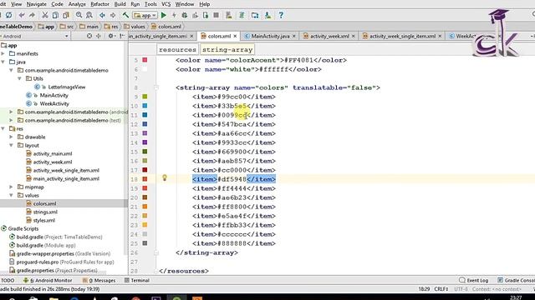The width and height of the screenshot is (535, 300).
Task: Click the values breadcrumb in navigation bar
Action: tap(135, 27)
